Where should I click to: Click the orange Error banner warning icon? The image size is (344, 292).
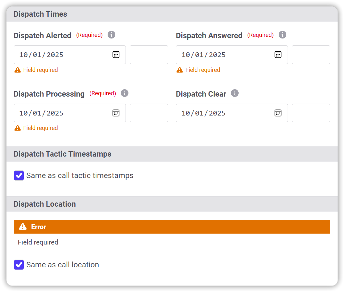[x=23, y=227]
